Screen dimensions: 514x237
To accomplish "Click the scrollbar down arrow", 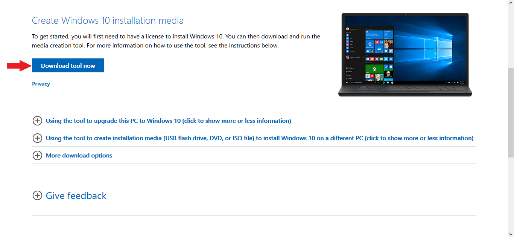I will [x=511, y=234].
